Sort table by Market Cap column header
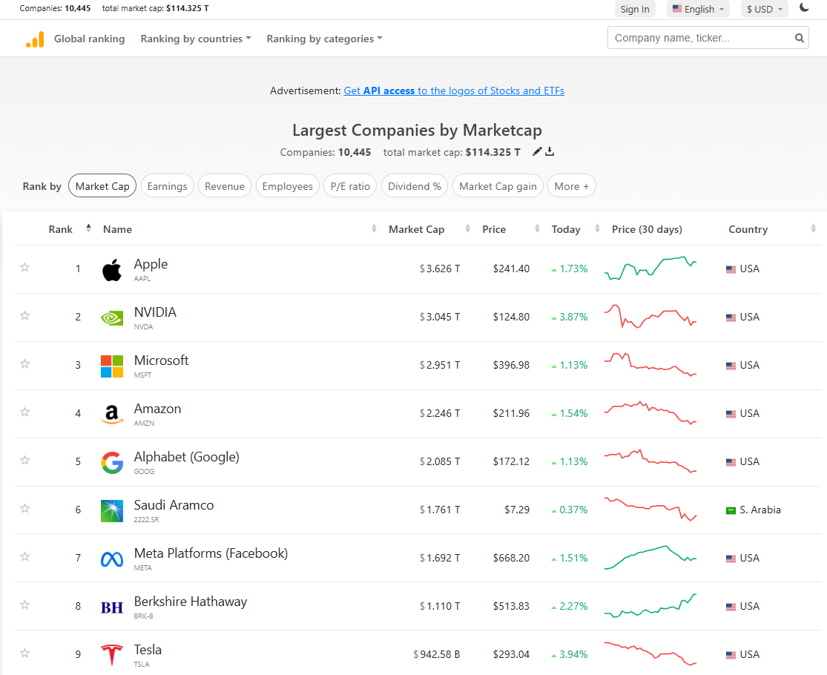The height and width of the screenshot is (675, 827). (x=416, y=229)
